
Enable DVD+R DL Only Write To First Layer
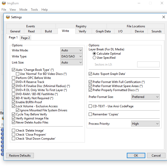coord(13,90)
